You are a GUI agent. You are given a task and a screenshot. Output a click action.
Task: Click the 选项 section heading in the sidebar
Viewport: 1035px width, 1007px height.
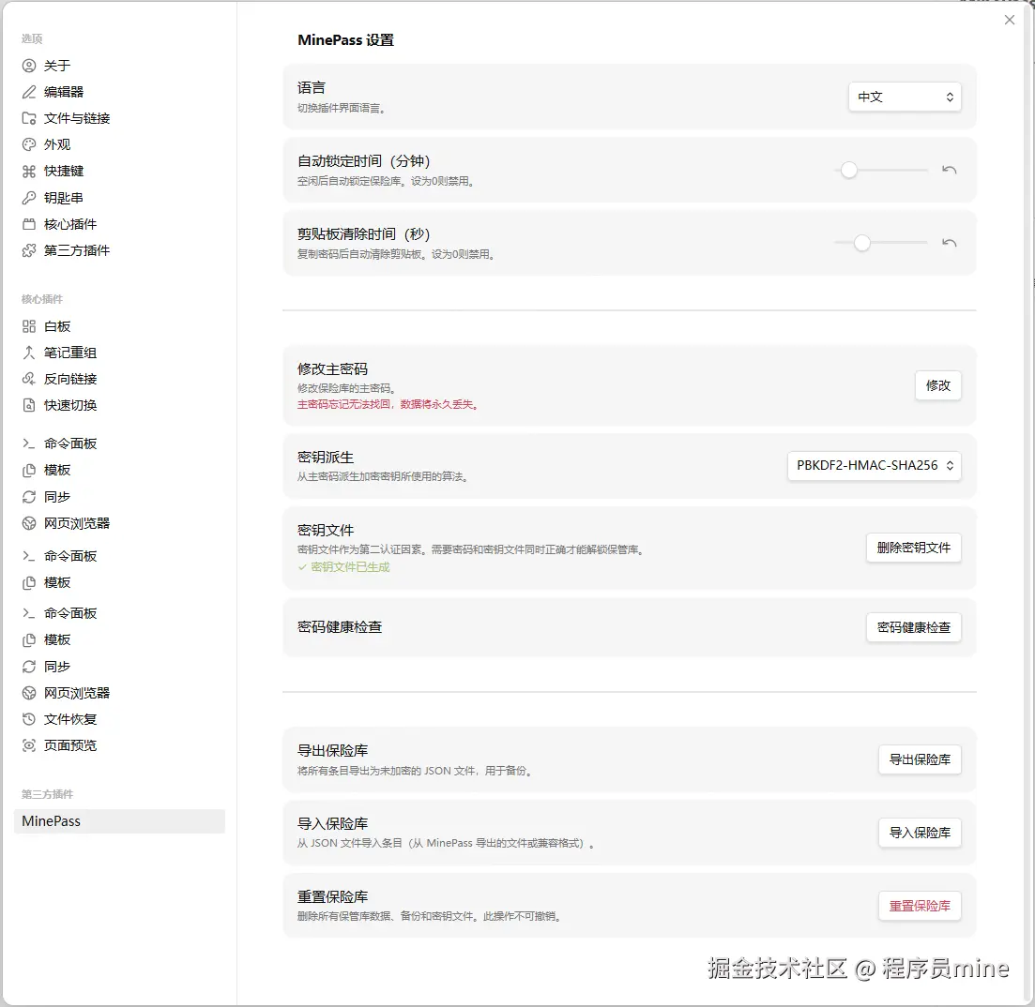point(32,38)
